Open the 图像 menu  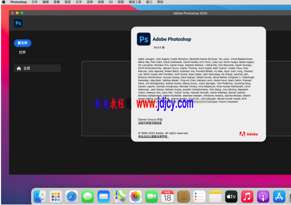(x=57, y=2)
